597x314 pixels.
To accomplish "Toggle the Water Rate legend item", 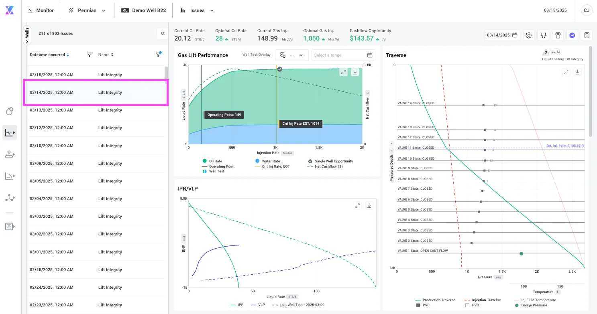I will pyautogui.click(x=267, y=161).
